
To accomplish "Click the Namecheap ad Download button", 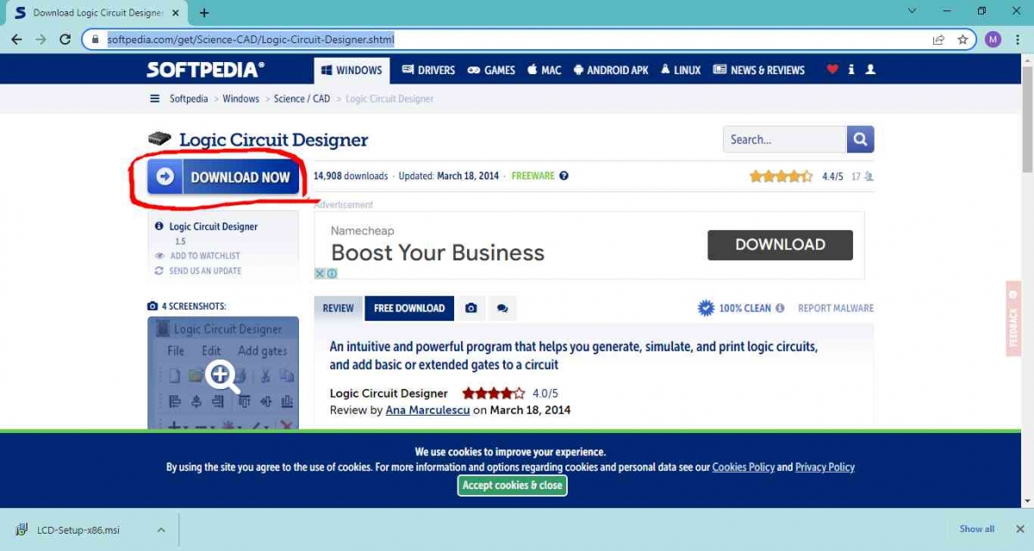I will pos(780,245).
